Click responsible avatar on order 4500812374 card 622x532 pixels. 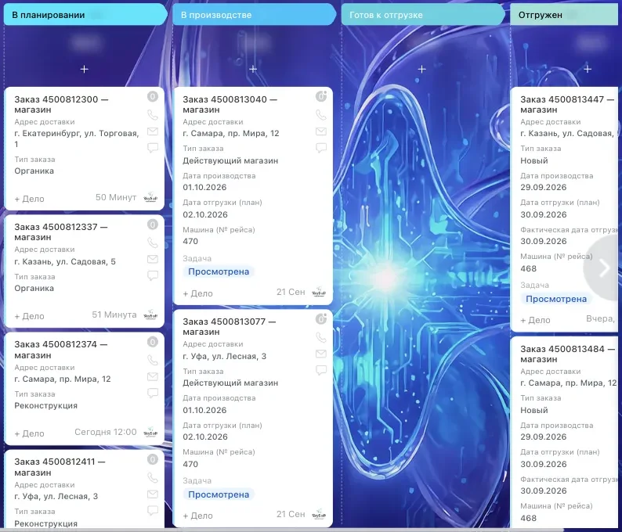[150, 432]
